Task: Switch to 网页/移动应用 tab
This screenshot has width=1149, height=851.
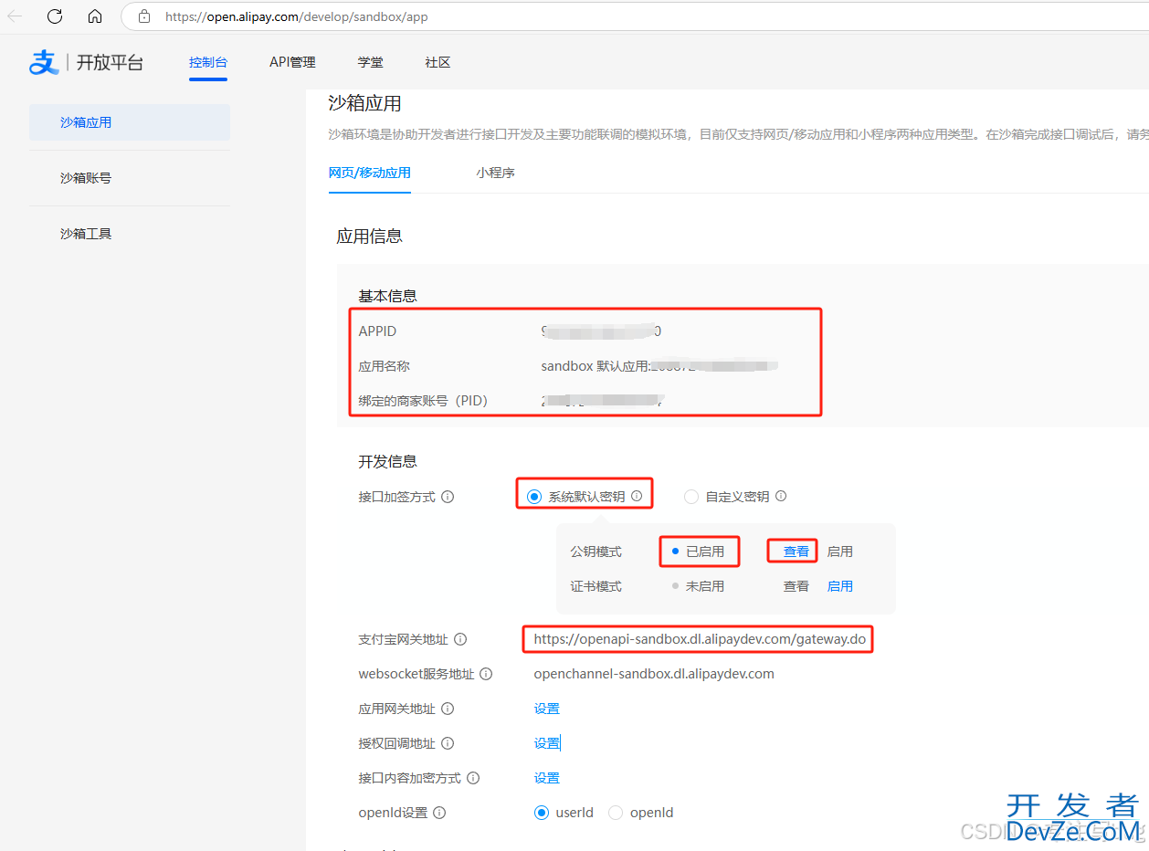Action: tap(370, 173)
